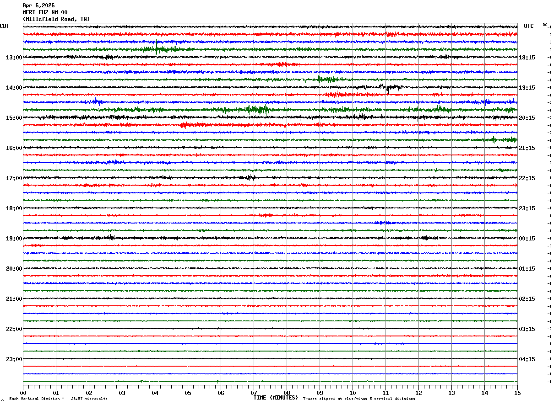Screen dimensions: 554x405
Task: Click minute tick label "10" on time axis
Action: tap(353, 393)
